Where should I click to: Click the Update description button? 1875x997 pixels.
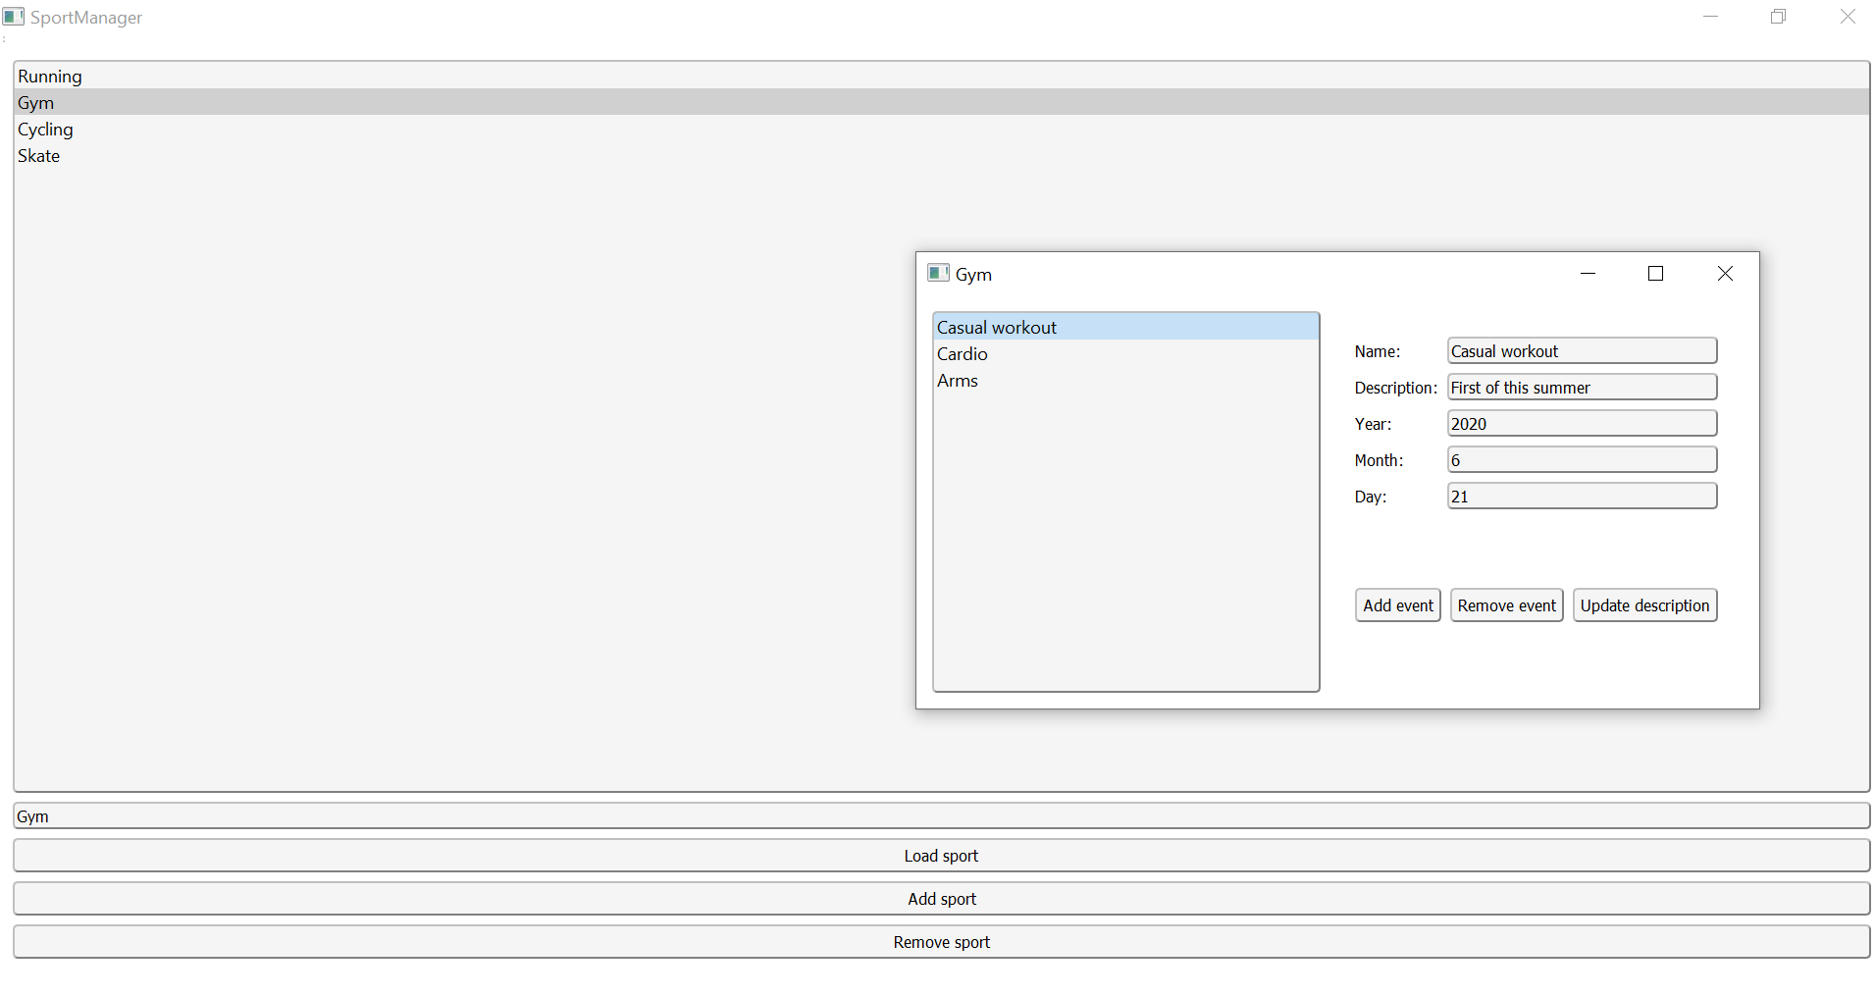pyautogui.click(x=1644, y=604)
